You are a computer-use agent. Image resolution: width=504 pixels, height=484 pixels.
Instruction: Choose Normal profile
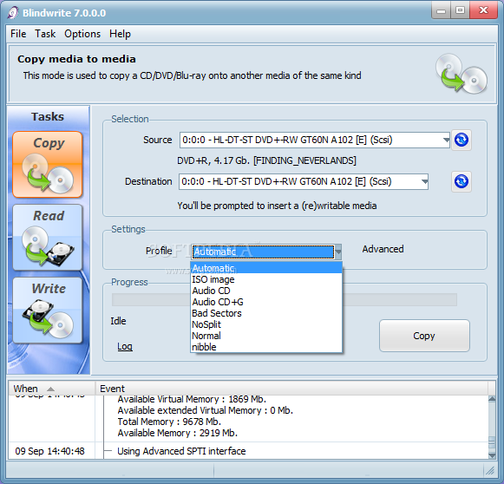(266, 336)
